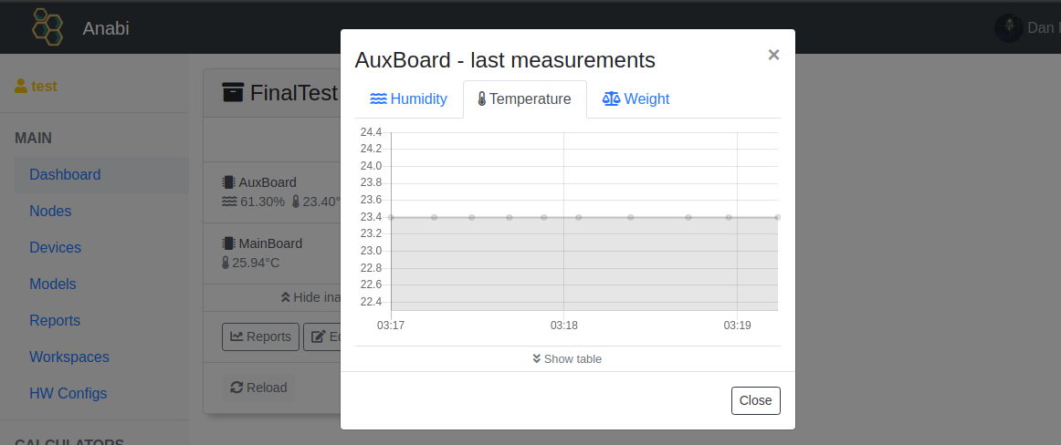Open the Reports button in FinalTest card
Image resolution: width=1061 pixels, height=445 pixels.
(260, 336)
